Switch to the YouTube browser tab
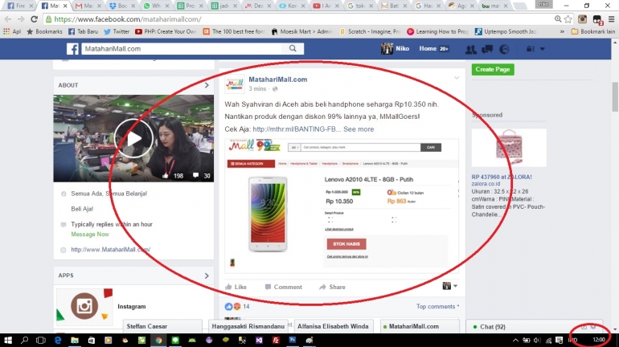 click(326, 6)
